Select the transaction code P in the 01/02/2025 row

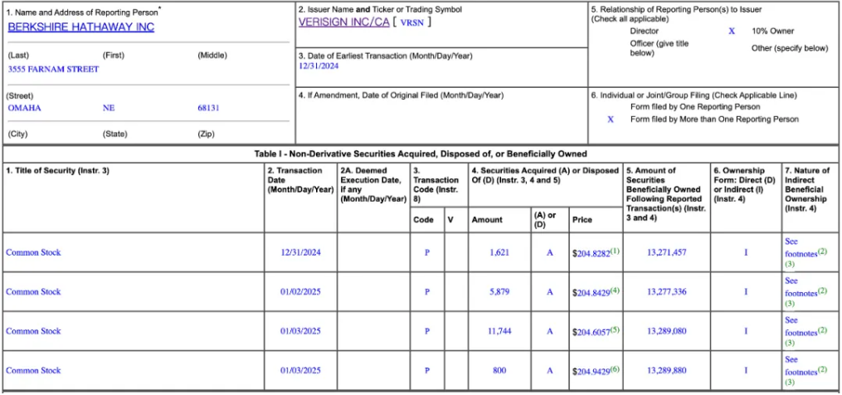[x=427, y=292]
